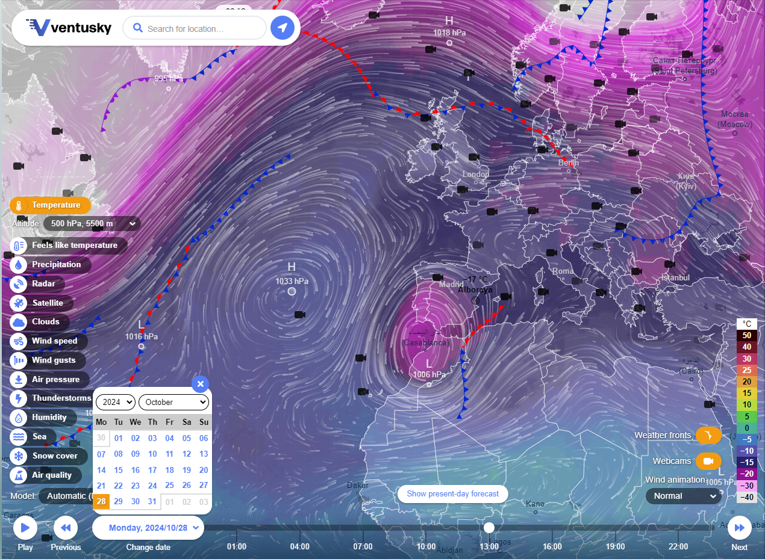This screenshot has height=559, width=765.
Task: Expand the Wind animation Normal dropdown
Action: point(683,496)
